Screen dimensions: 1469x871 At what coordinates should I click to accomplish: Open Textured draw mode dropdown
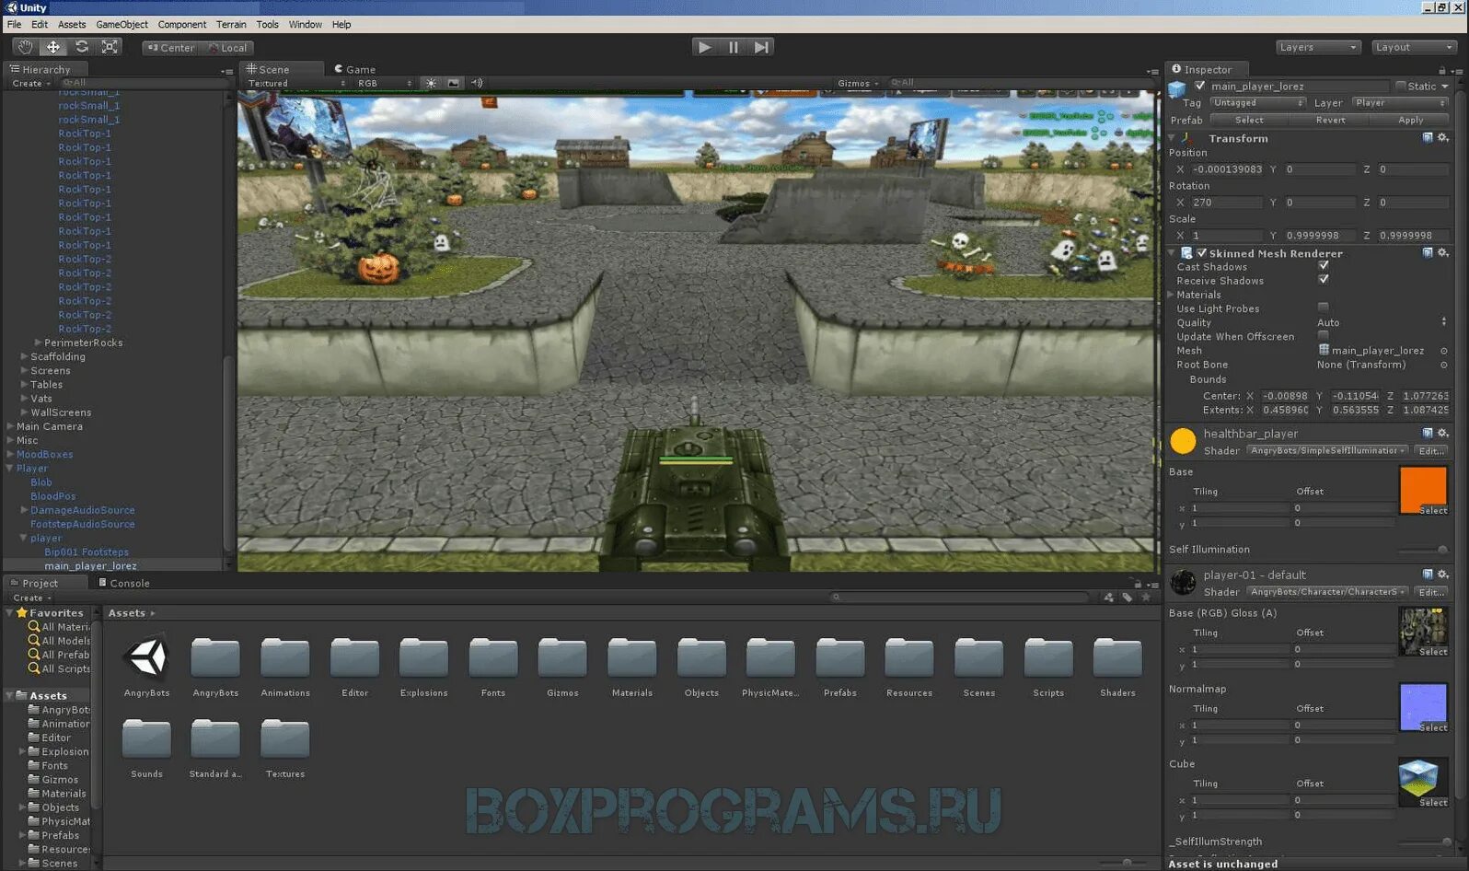click(296, 83)
